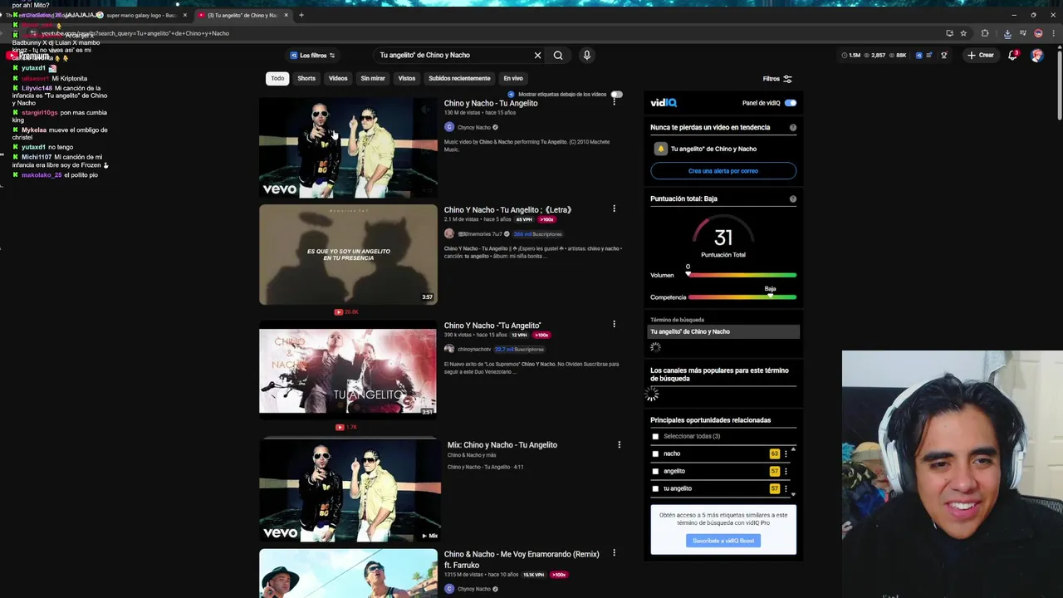Close the Tu angelito YouTube tab

tap(287, 15)
